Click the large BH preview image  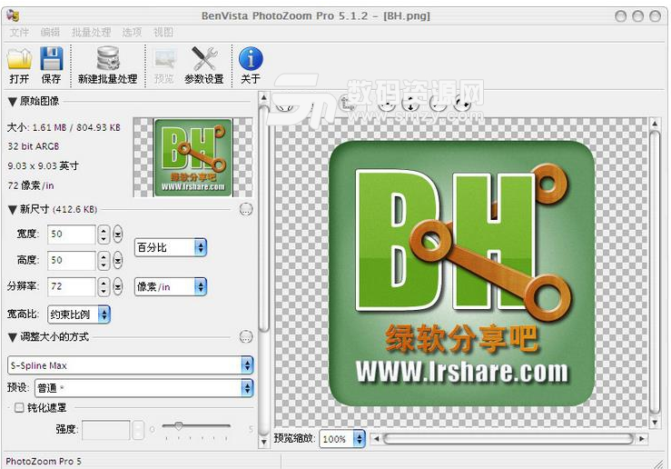pos(461,274)
